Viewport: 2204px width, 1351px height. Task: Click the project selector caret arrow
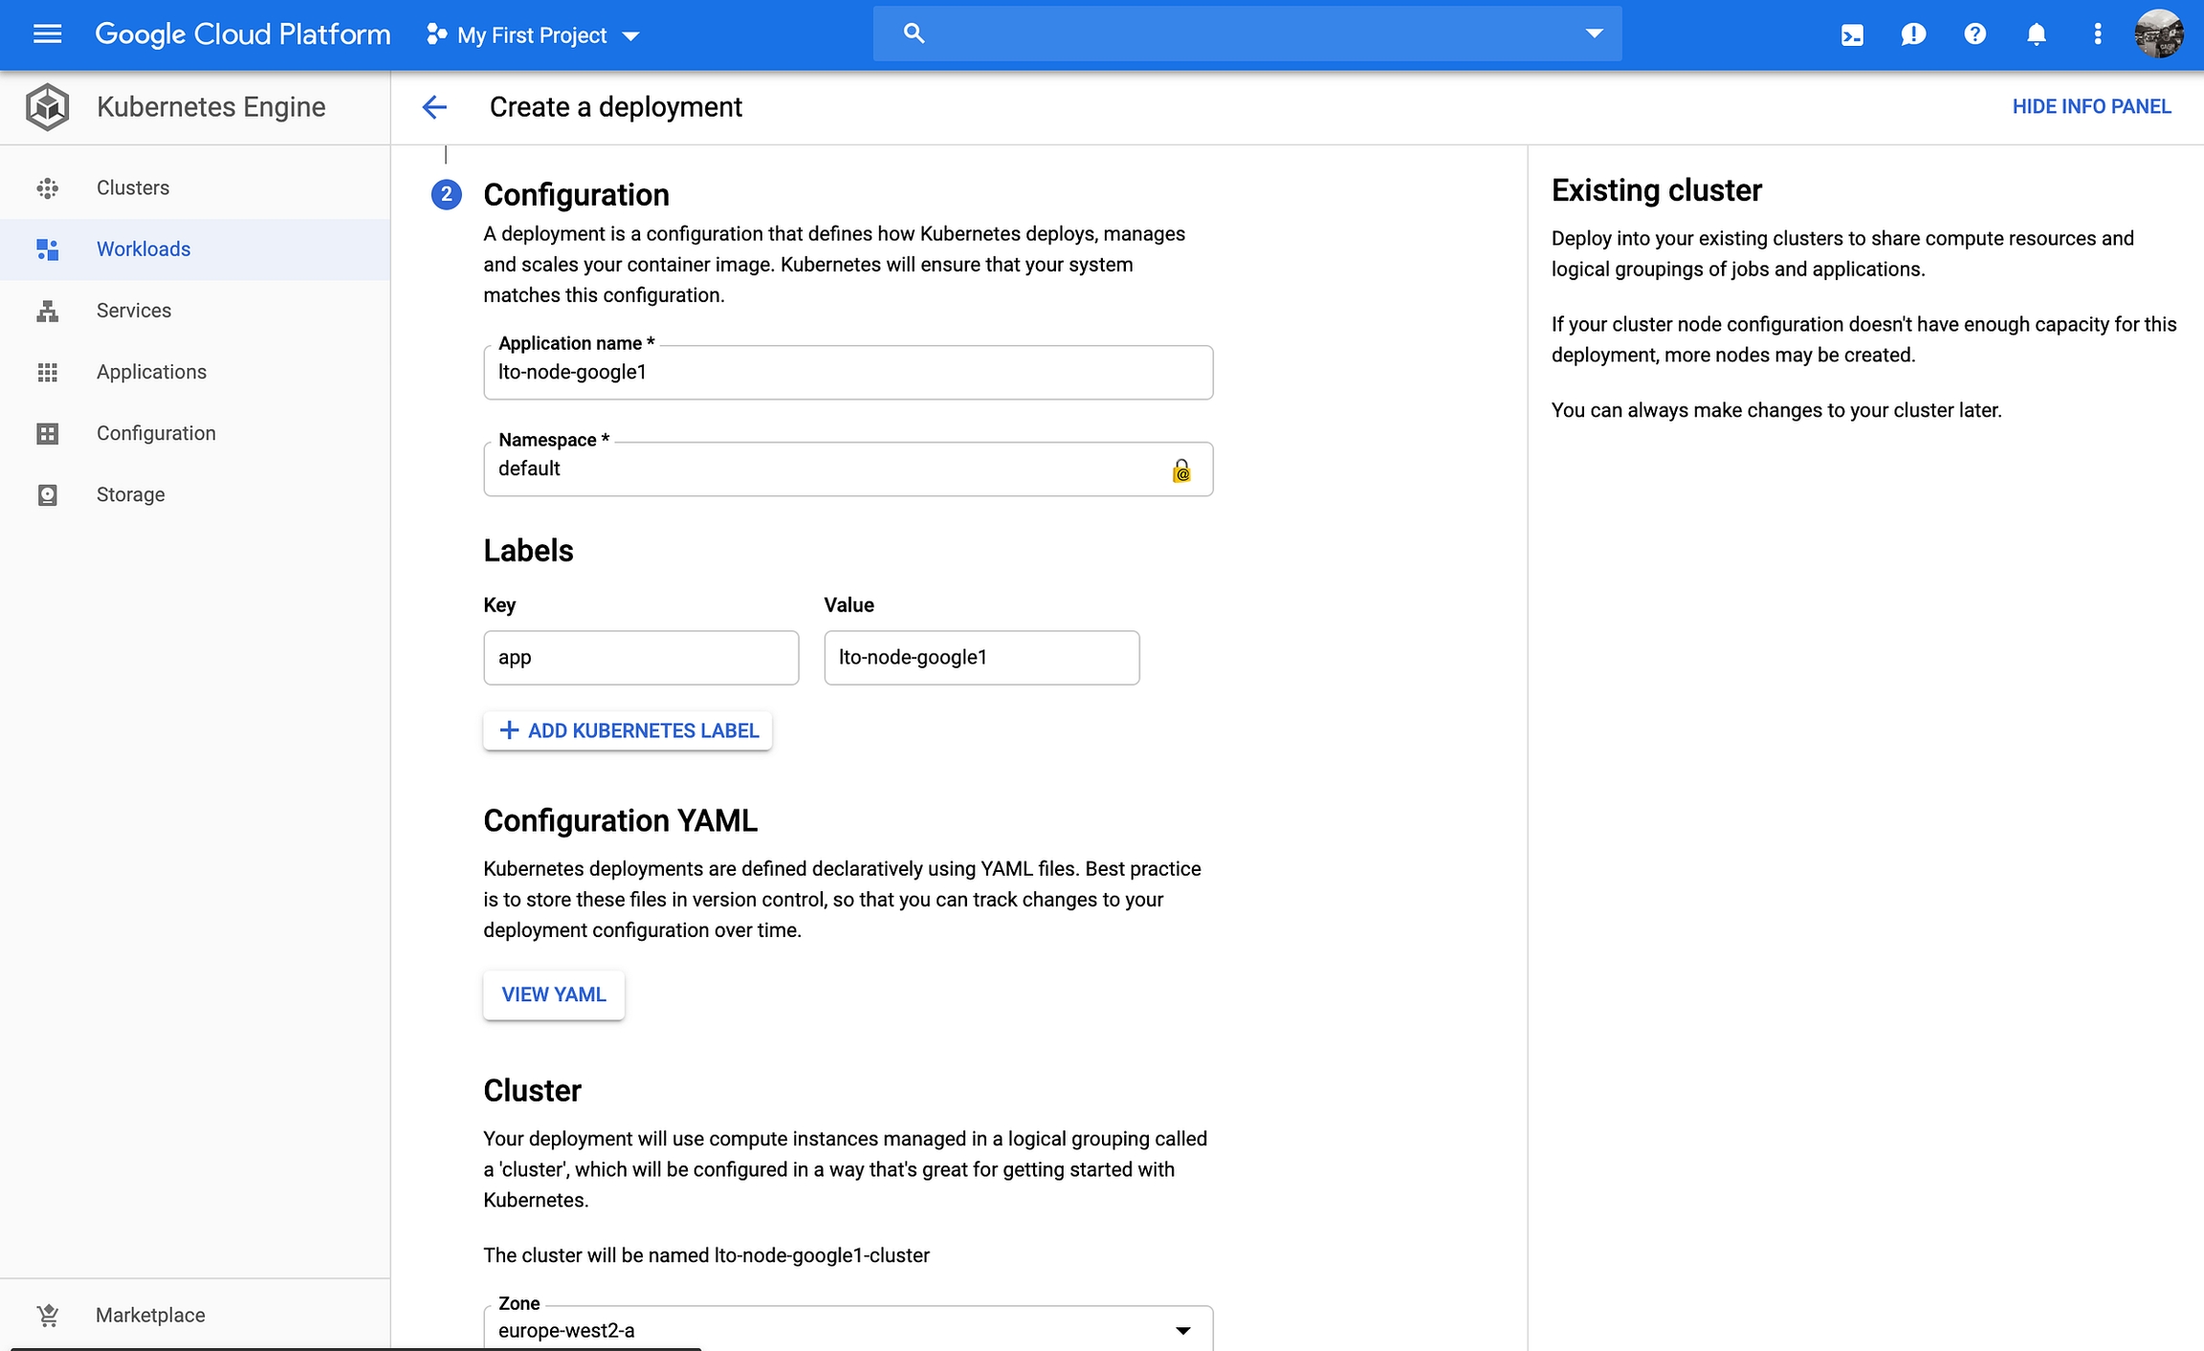[x=630, y=36]
